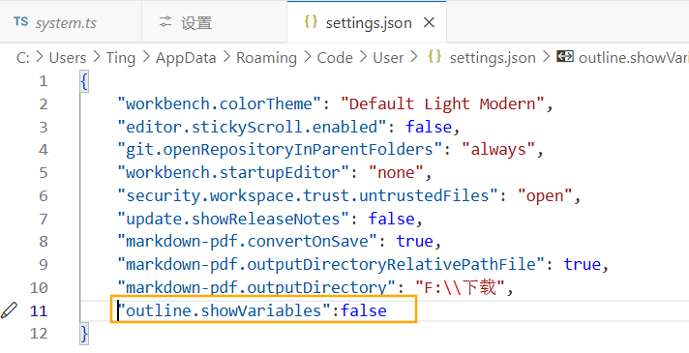689x353 pixels.
Task: Open the 设置 tab
Action: tap(215, 22)
